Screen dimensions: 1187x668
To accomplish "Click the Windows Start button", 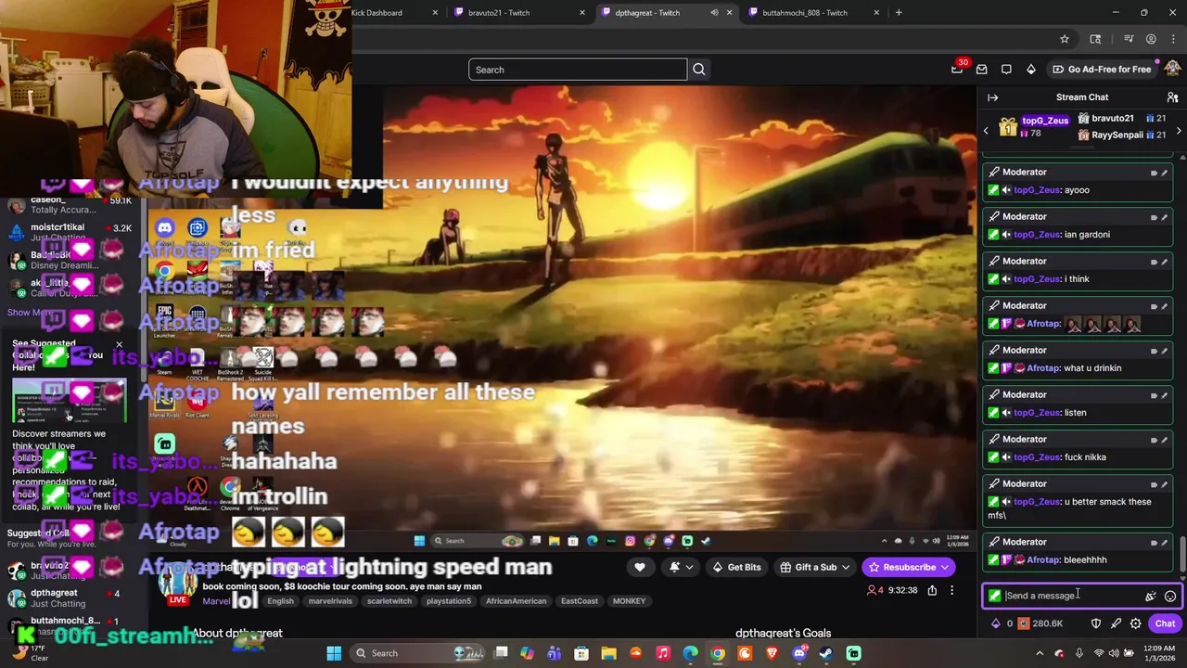I will point(334,653).
